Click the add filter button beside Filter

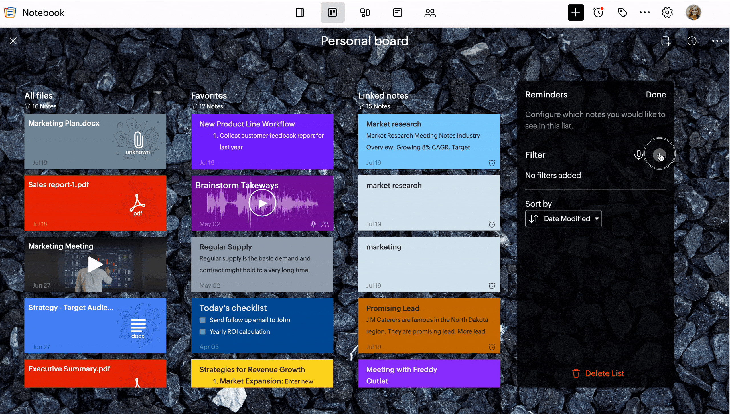(x=659, y=155)
